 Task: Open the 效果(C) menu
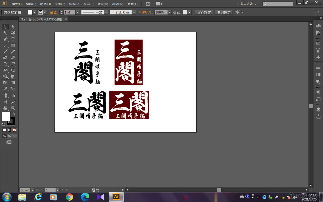pyautogui.click(x=88, y=4)
